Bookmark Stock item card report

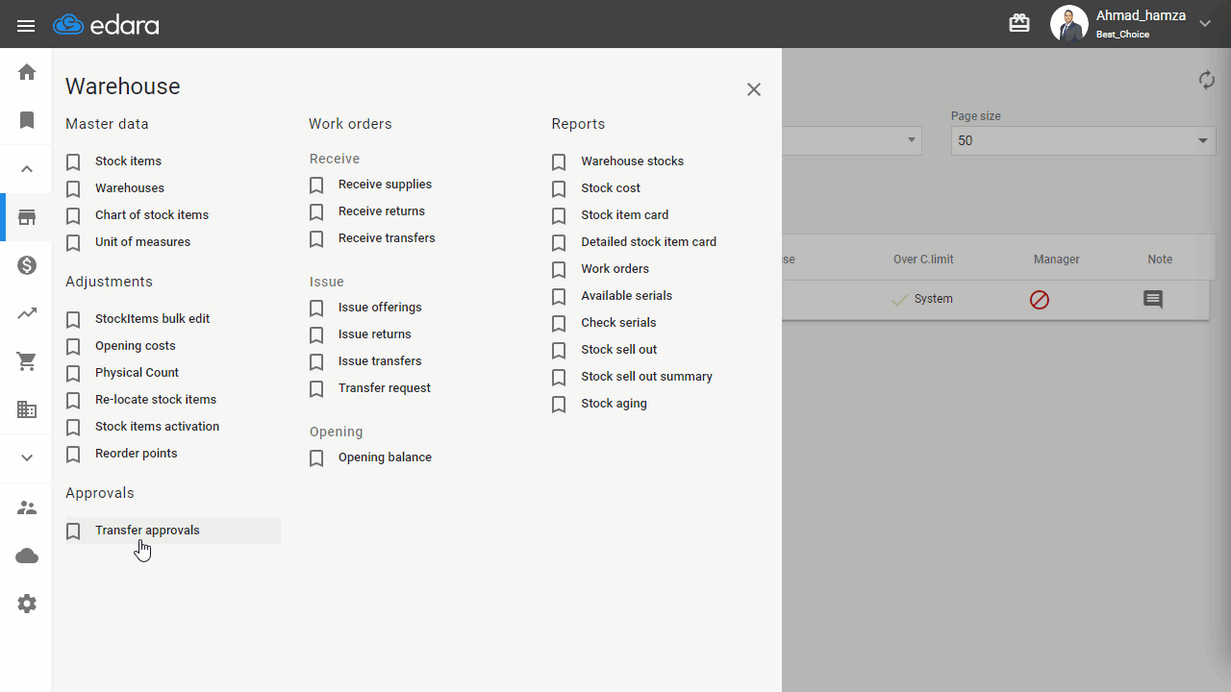click(x=559, y=216)
